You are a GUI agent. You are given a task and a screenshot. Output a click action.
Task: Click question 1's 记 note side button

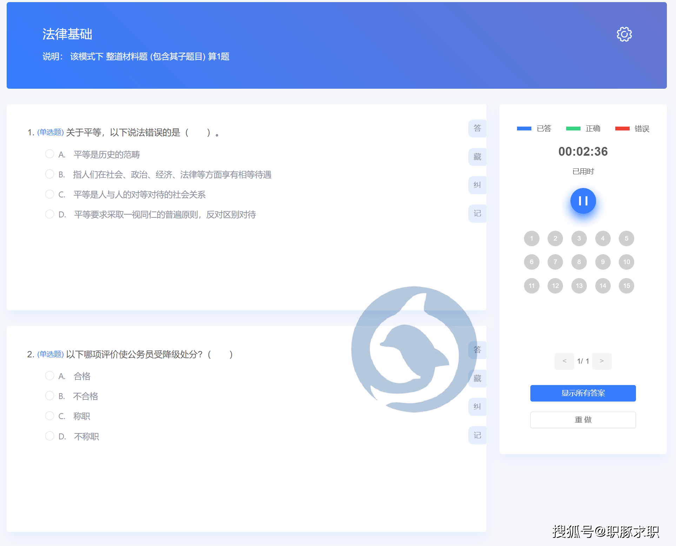tap(477, 214)
